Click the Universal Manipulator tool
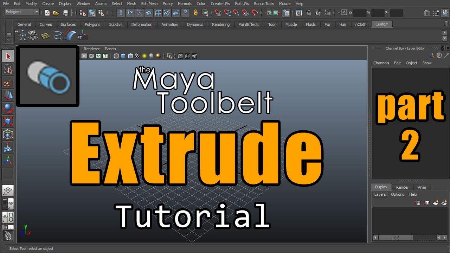 point(8,134)
